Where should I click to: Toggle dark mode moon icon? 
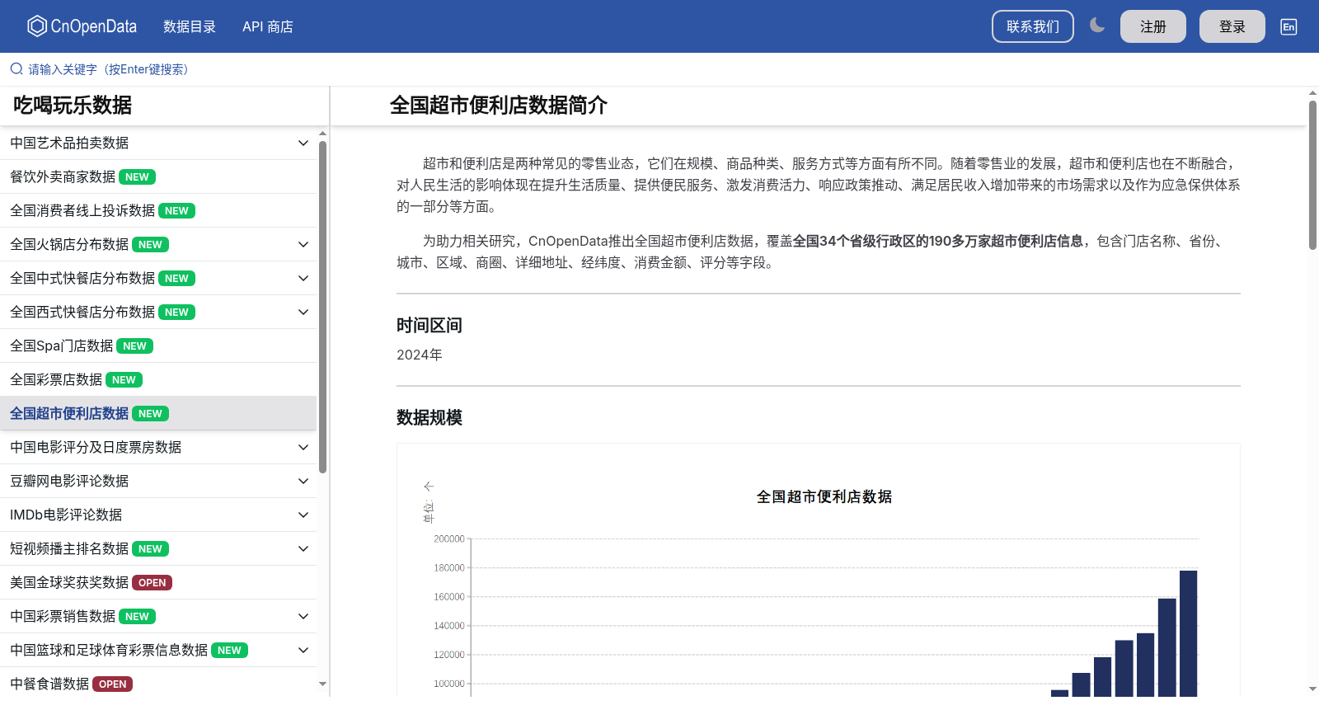pos(1096,26)
